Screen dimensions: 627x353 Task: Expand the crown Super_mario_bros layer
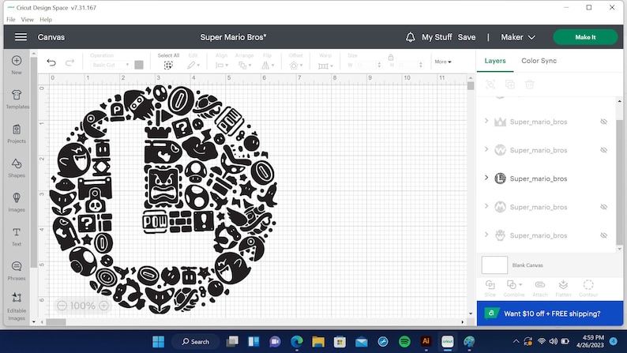click(x=486, y=121)
